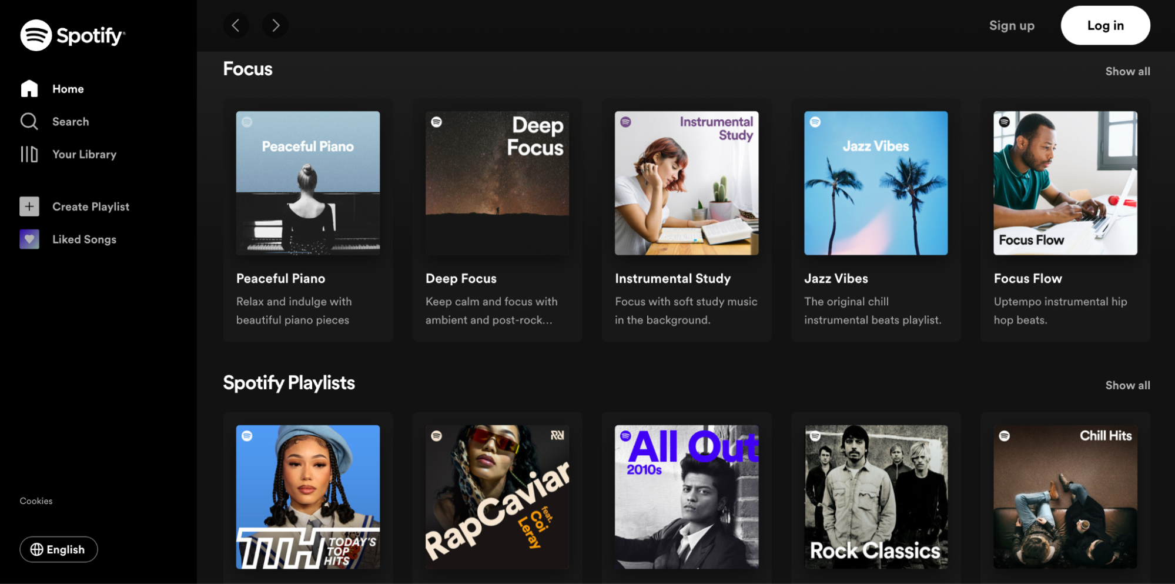
Task: Open the Jazz Vibes playlist cover
Action: click(875, 183)
